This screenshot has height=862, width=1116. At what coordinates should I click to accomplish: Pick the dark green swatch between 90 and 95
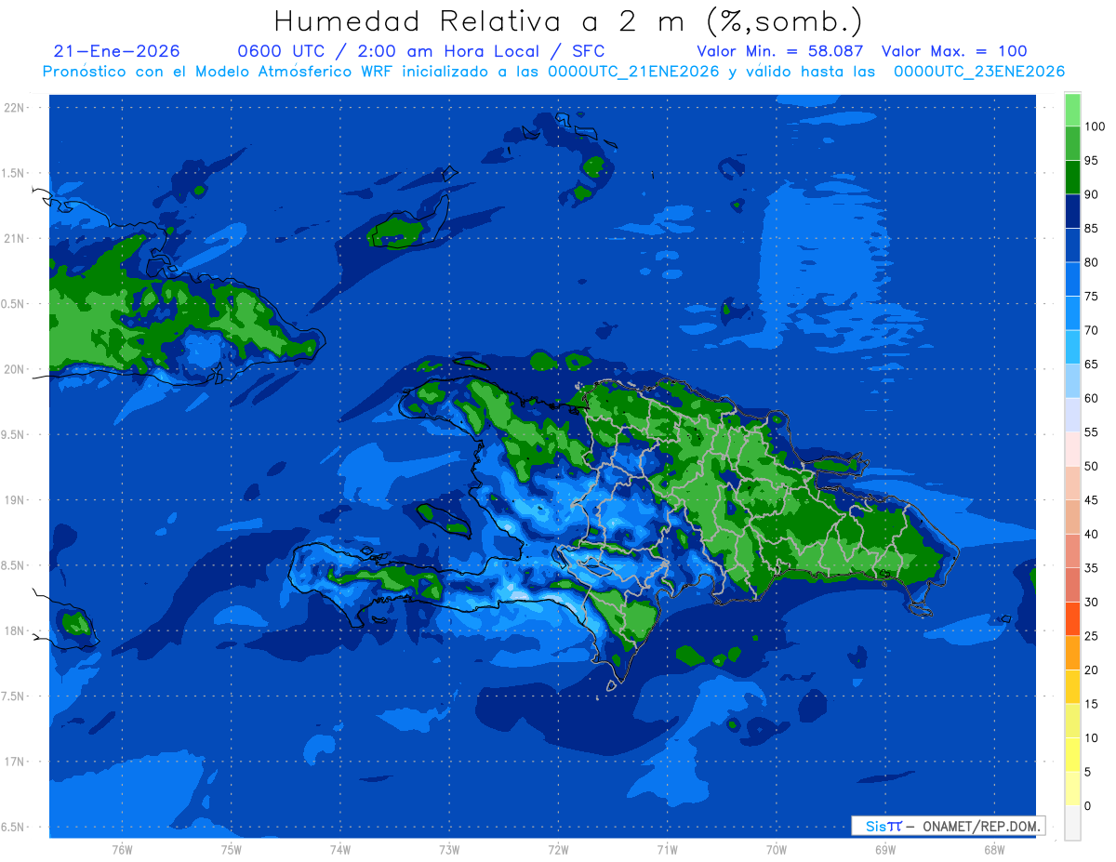click(x=1072, y=177)
